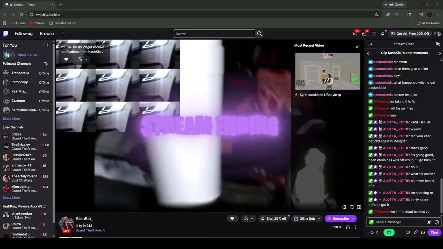Open a new browser tab

61,5
